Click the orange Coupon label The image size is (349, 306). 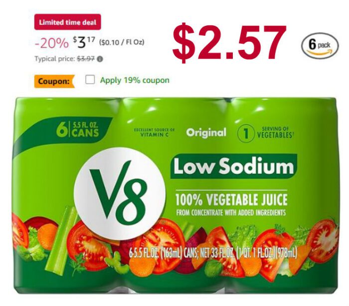click(54, 81)
